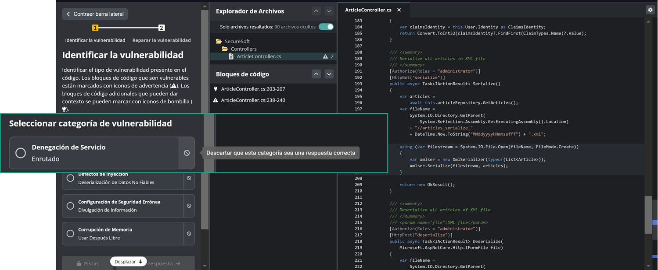Go to step 2 Reparar la vulnerabilidad

(x=161, y=28)
